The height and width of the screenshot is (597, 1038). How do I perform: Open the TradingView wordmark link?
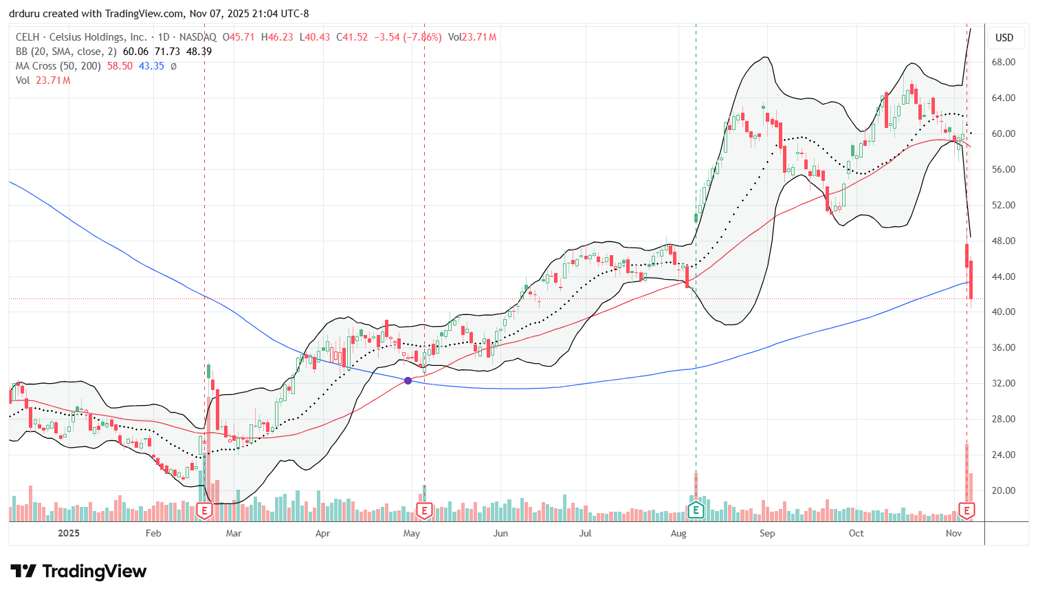click(93, 572)
